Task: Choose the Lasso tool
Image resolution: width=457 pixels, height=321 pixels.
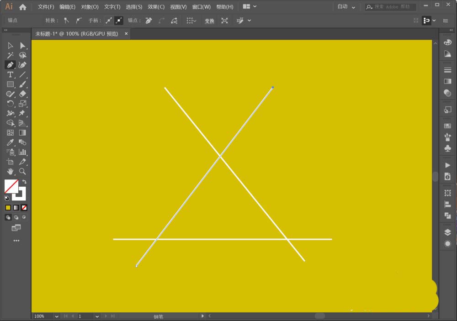Action: click(x=22, y=55)
